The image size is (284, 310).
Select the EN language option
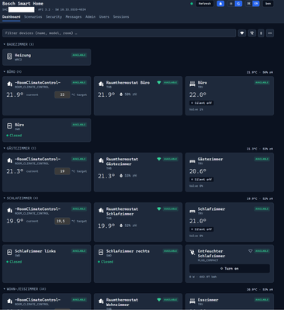256,4
